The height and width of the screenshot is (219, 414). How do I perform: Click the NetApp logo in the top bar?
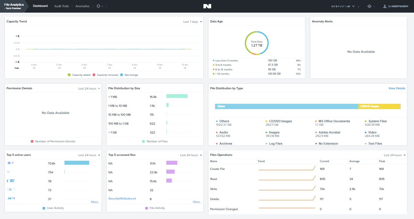tap(207, 6)
